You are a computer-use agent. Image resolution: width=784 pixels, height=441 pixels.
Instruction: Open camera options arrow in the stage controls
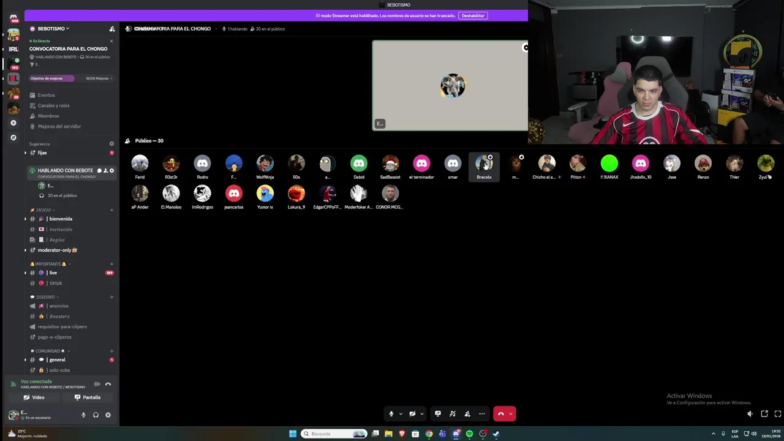tap(421, 413)
